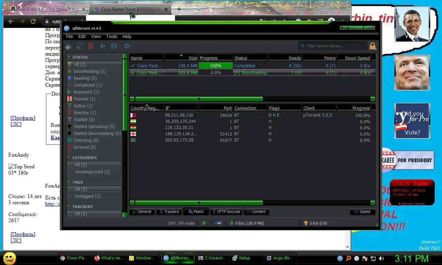Show the Speed graph tab
Viewport: 442px width, 265px height.
coord(363,212)
